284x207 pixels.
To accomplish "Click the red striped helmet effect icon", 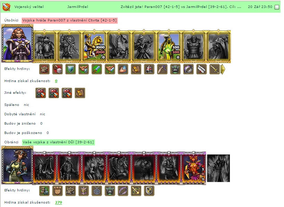I will click(x=149, y=69).
